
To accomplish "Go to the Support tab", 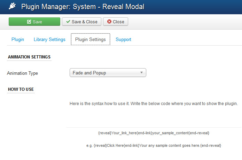I will pos(123,39).
